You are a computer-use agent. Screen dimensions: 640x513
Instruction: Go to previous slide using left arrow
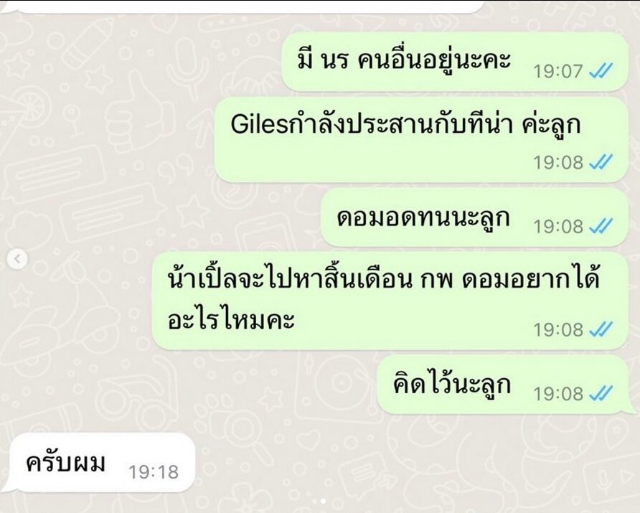click(x=17, y=259)
